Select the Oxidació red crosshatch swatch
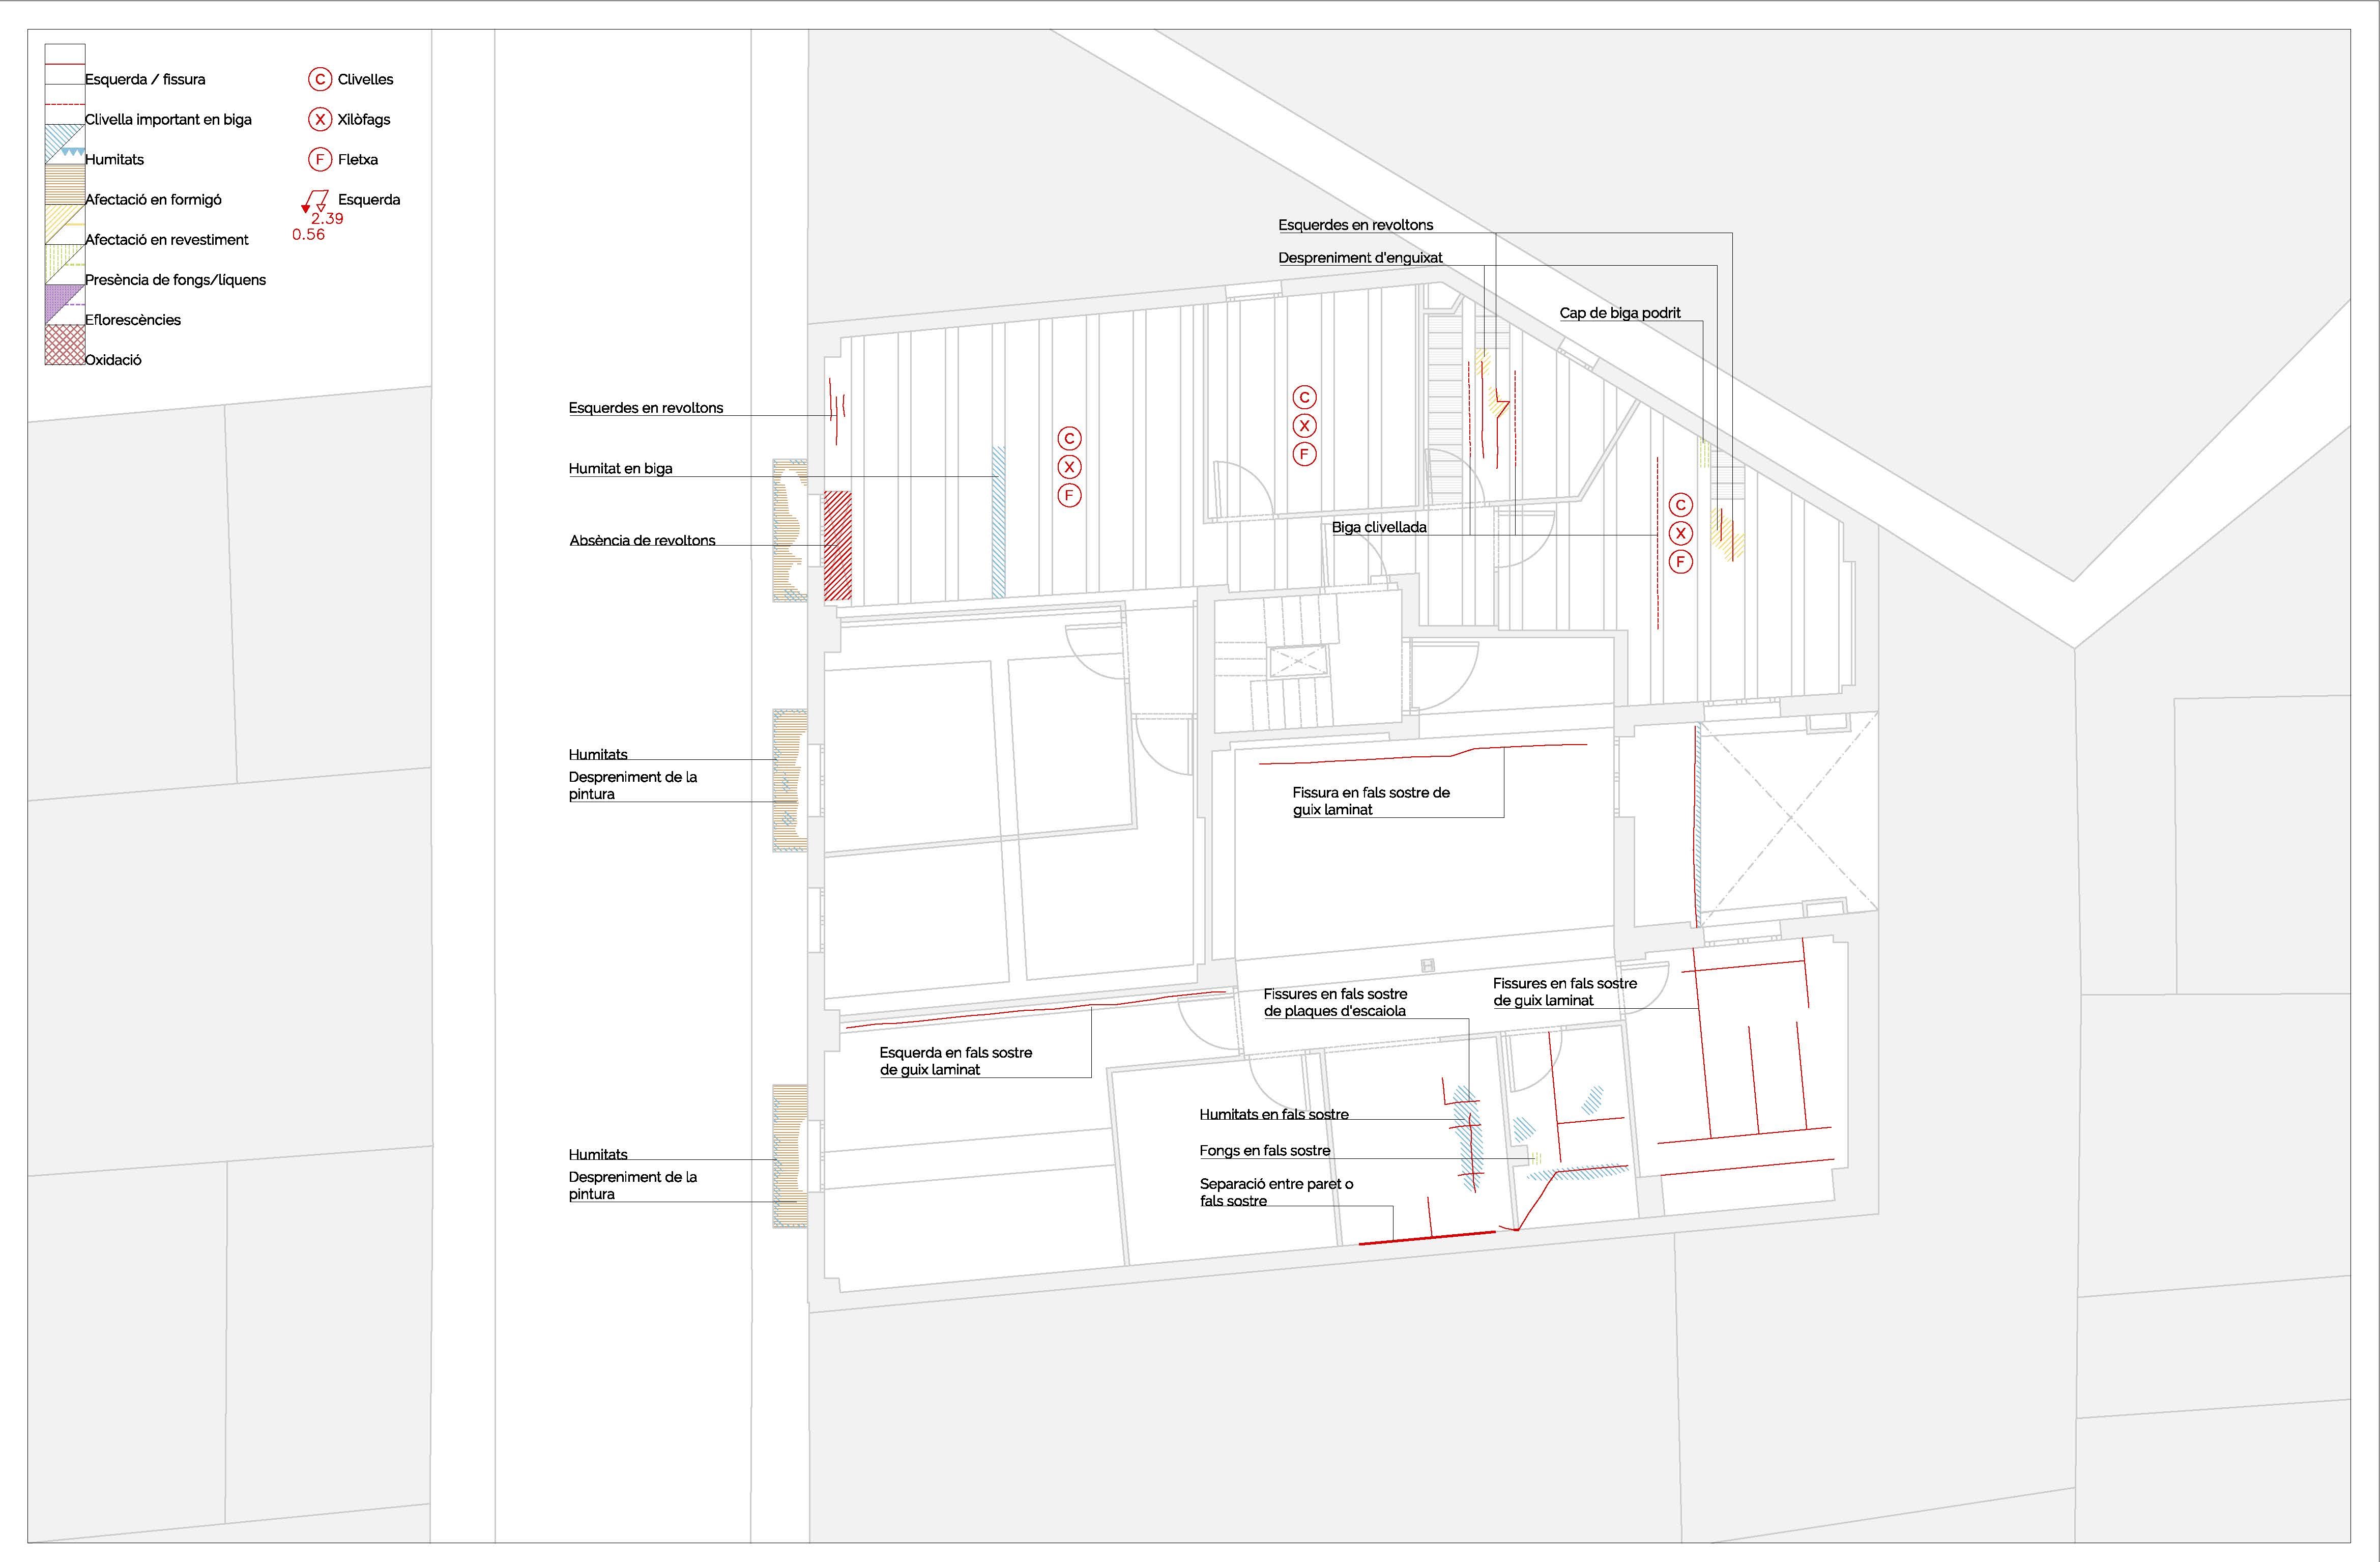 64,345
